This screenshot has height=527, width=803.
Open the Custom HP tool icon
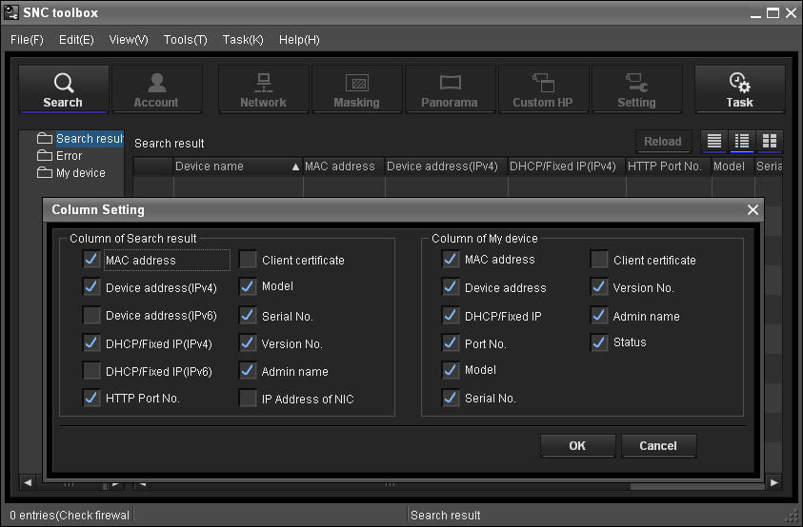pos(543,89)
